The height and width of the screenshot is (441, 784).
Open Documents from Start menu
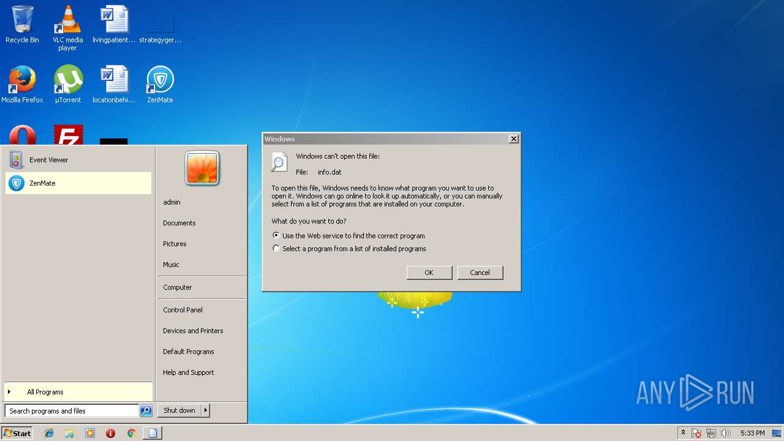click(179, 223)
